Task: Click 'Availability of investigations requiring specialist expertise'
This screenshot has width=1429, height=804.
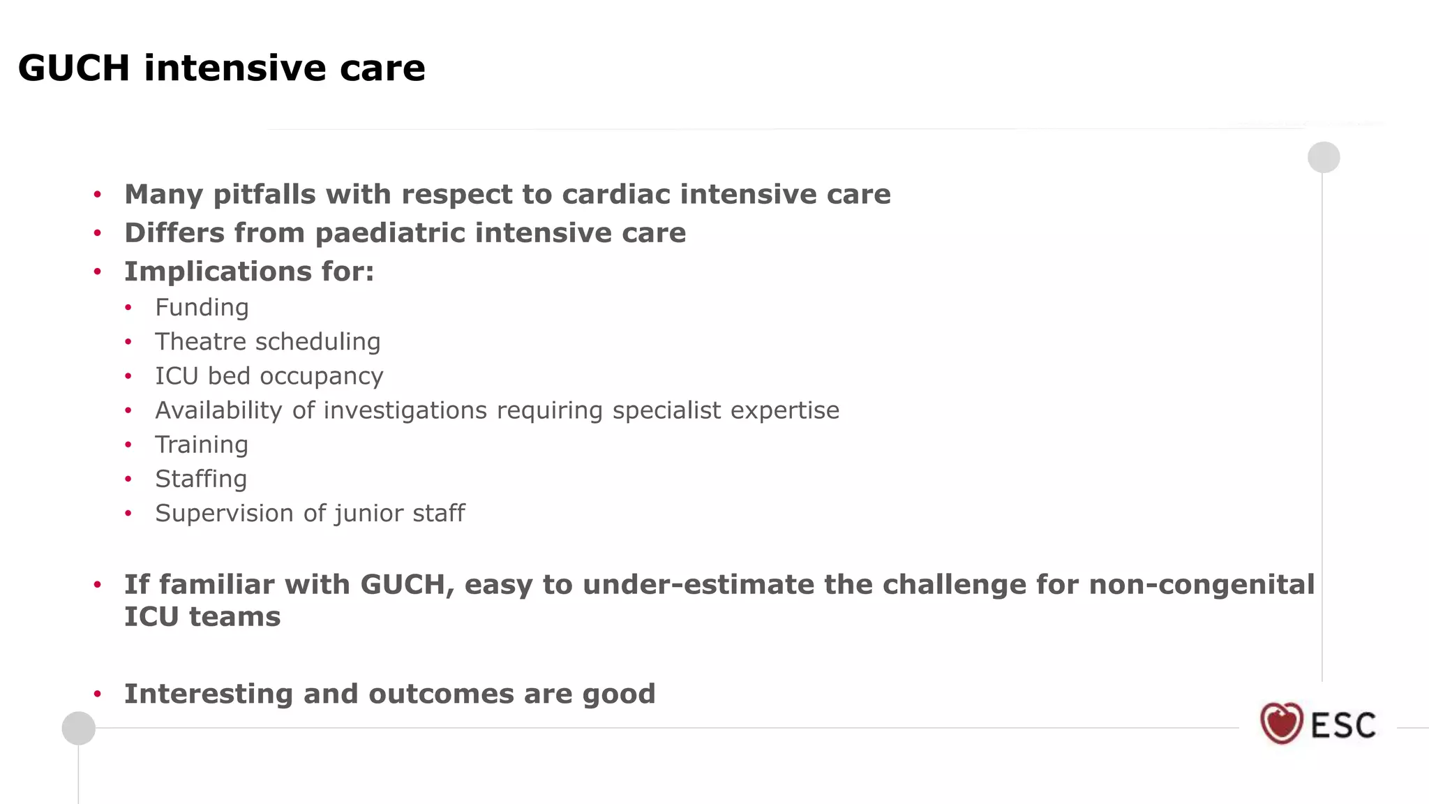Action: point(497,410)
